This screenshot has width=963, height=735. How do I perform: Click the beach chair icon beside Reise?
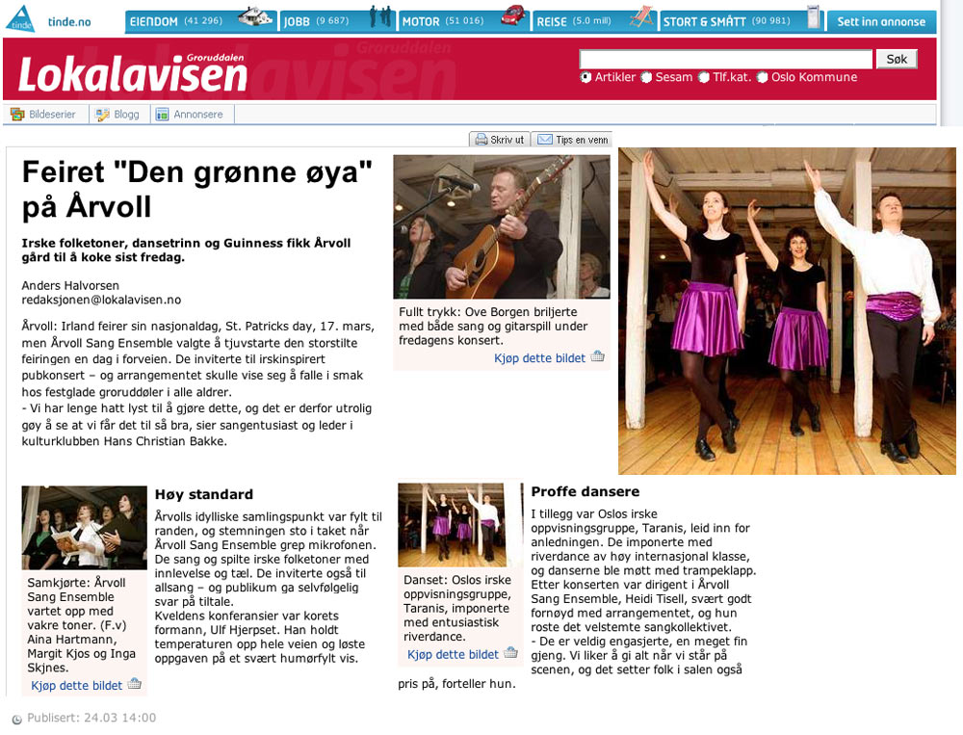[x=641, y=16]
